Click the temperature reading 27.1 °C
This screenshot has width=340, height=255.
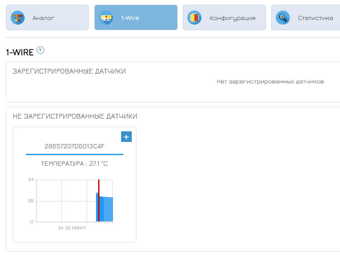click(x=74, y=164)
